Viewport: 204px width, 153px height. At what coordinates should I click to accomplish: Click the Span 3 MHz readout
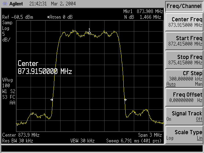[x=150, y=135]
